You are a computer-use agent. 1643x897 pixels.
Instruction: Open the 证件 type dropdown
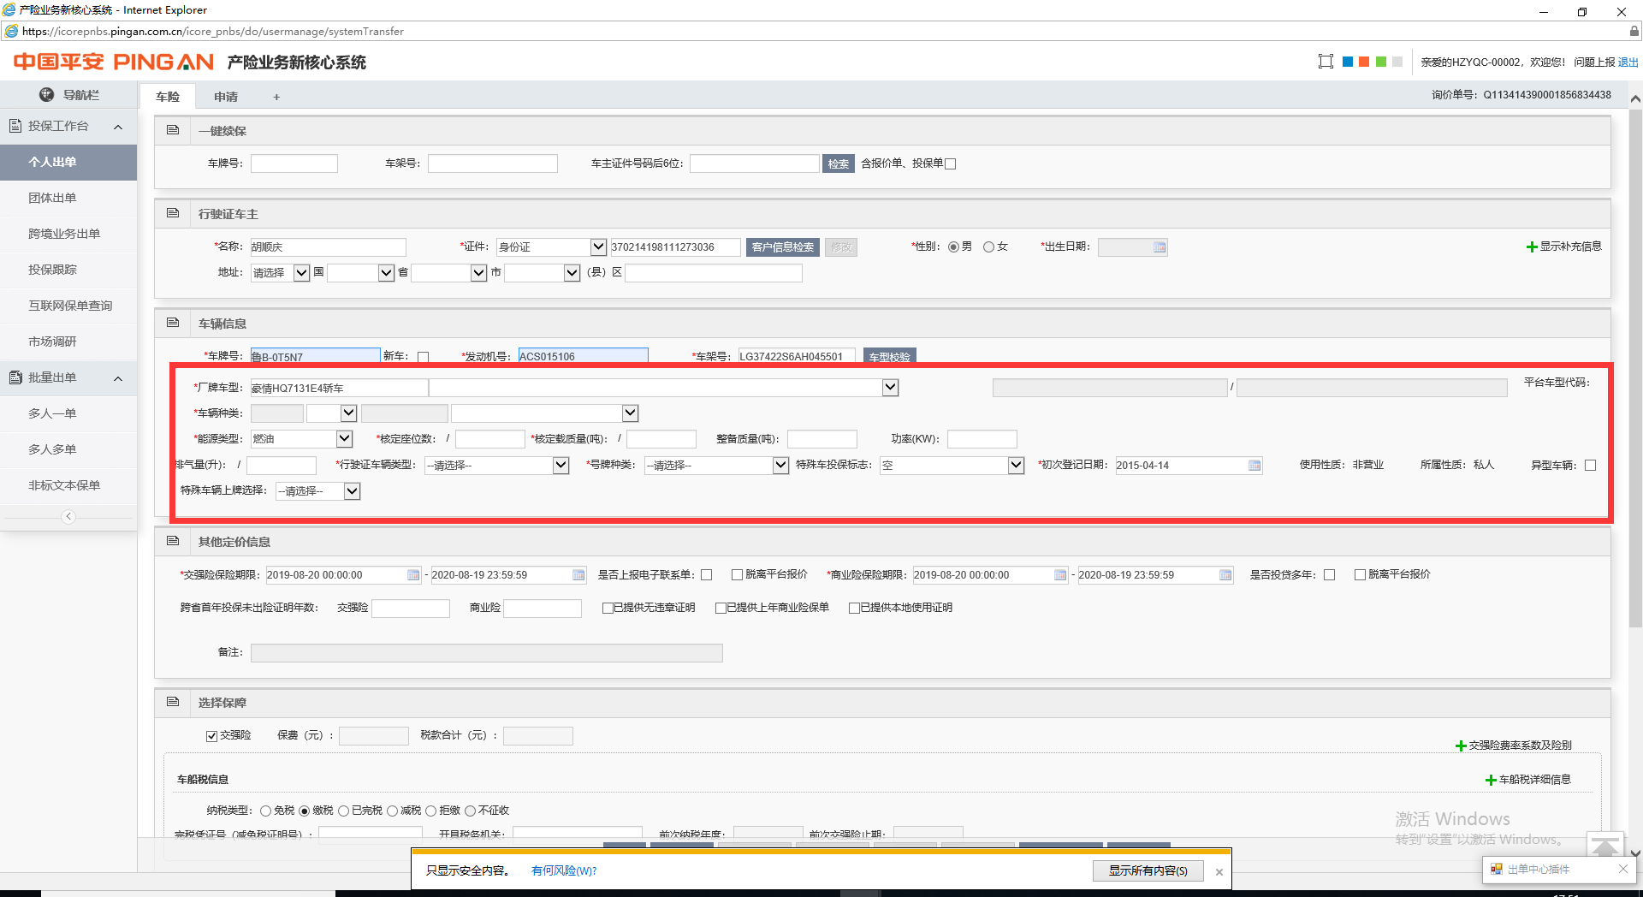(598, 247)
